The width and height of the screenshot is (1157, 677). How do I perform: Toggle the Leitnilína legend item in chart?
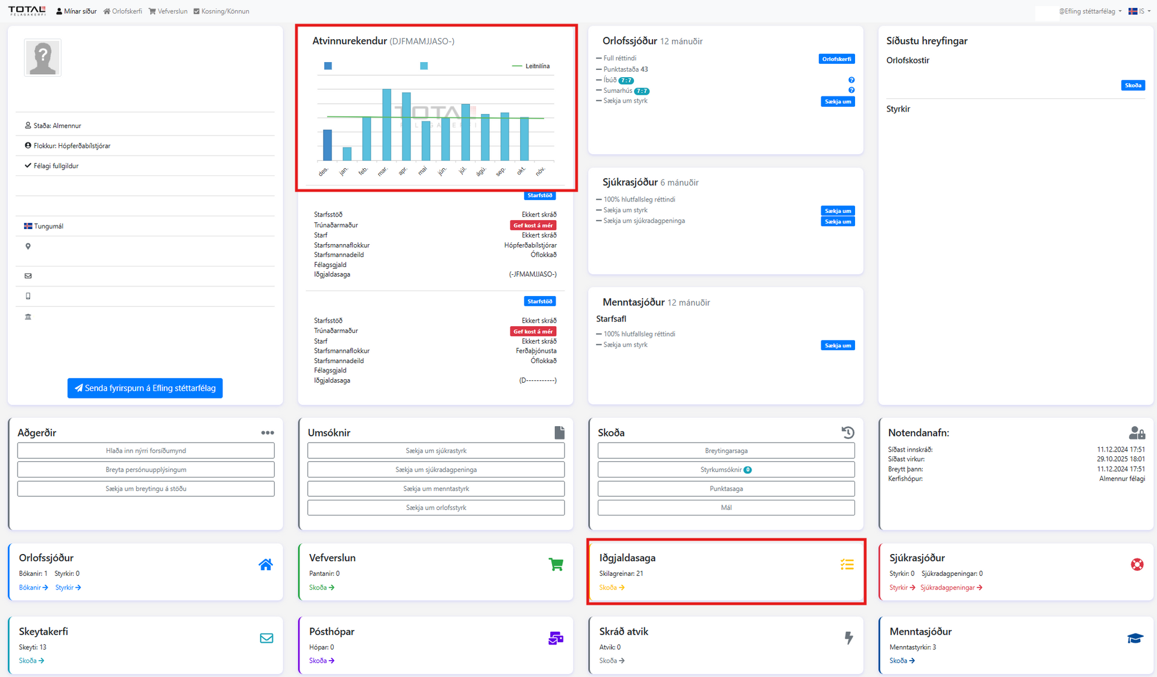click(531, 66)
